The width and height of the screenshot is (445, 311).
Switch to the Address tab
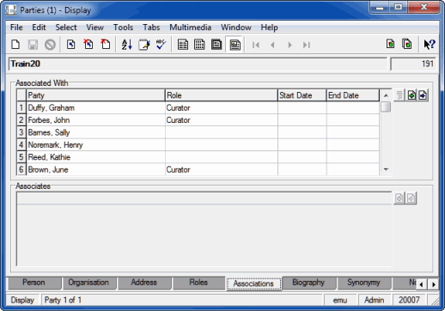143,283
